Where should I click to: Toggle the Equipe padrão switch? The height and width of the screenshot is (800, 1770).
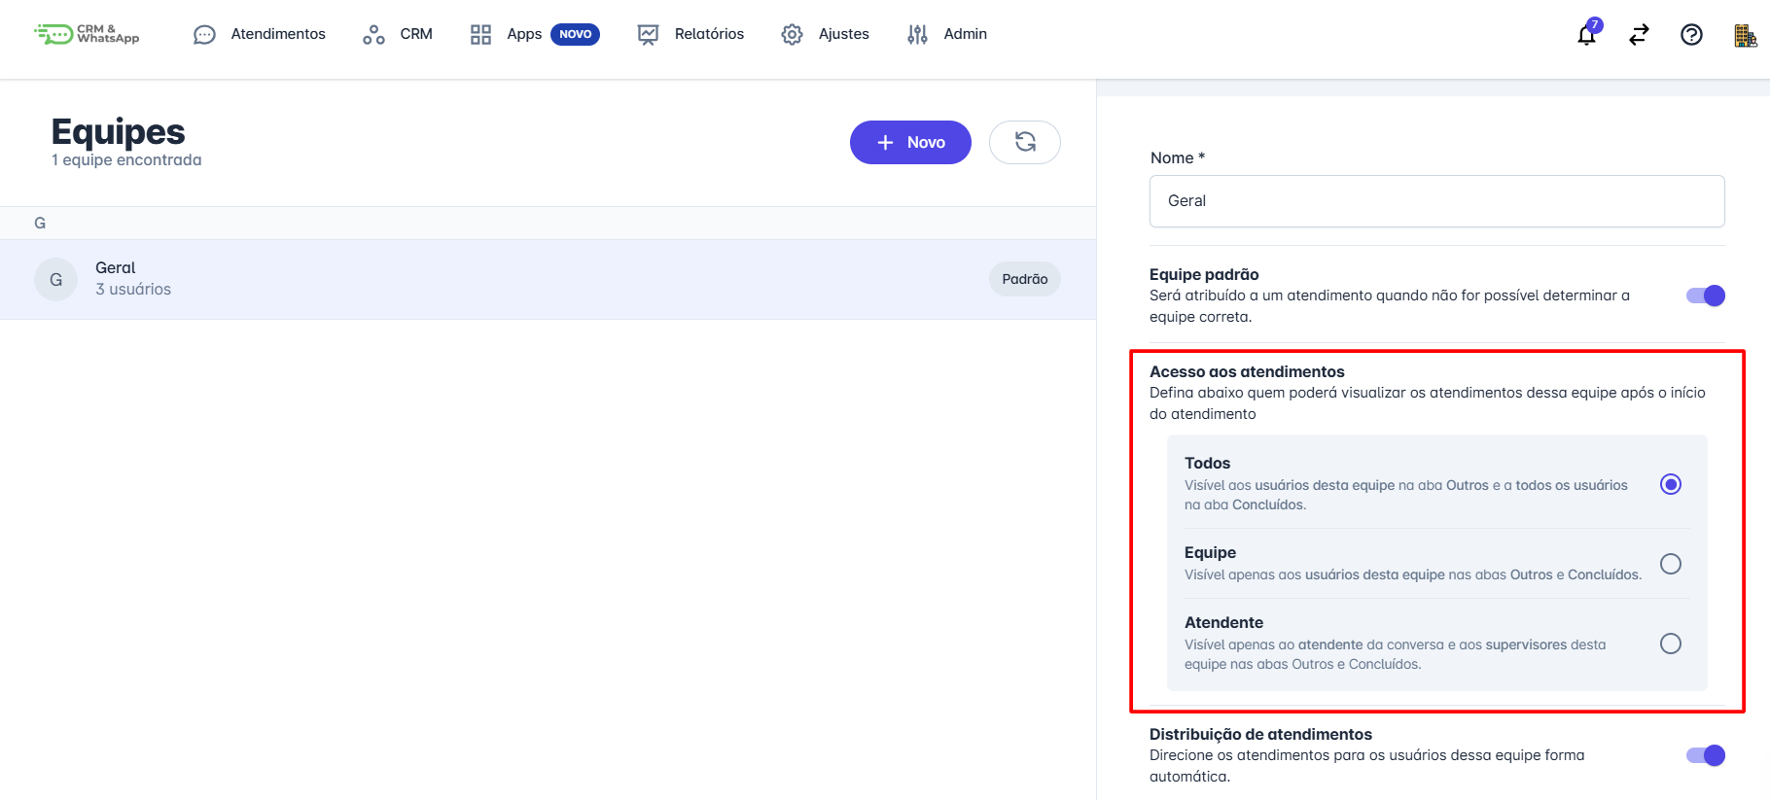tap(1706, 296)
